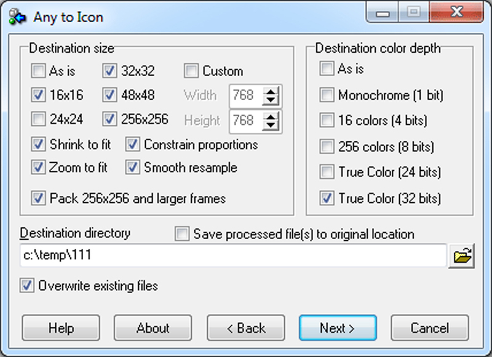The width and height of the screenshot is (492, 357).
Task: Enable the As is destination size checkbox
Action: coord(38,71)
